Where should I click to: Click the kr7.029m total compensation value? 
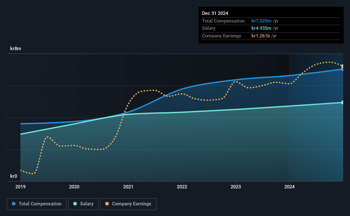tap(261, 21)
